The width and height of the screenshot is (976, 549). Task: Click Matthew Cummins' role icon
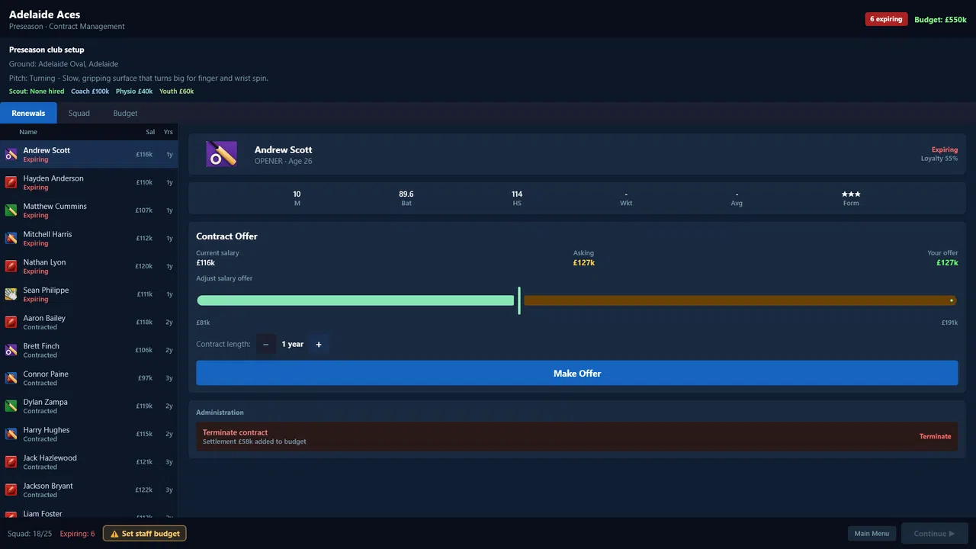click(x=11, y=210)
